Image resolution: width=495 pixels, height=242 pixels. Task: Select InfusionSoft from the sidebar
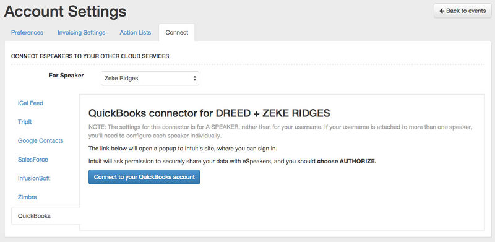coord(34,178)
